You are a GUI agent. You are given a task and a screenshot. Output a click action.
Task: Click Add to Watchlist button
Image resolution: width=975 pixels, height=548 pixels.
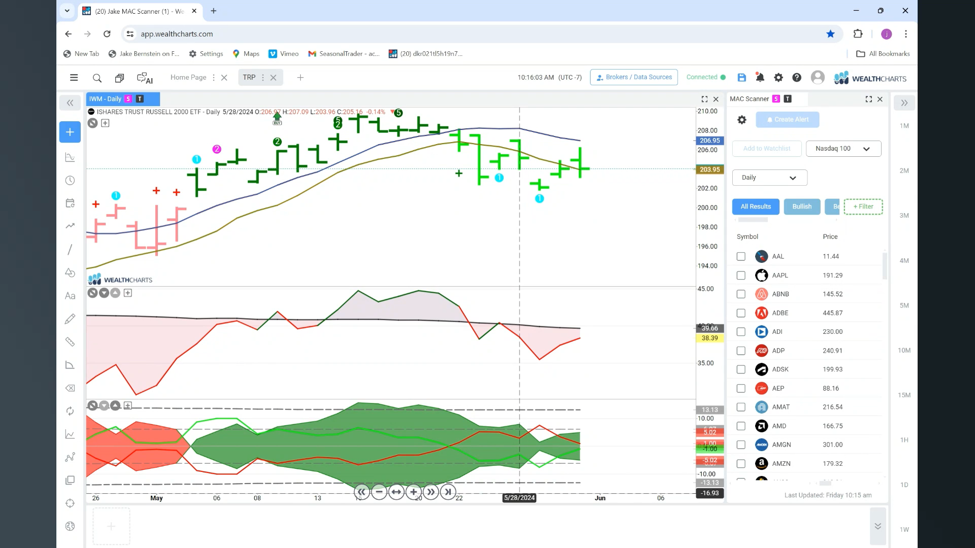coord(767,149)
